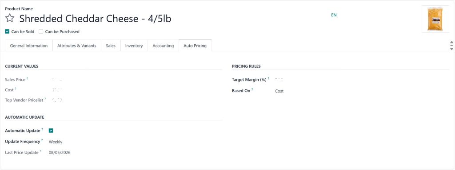
Task: Click the scrollbar down arrow at right edge
Action: (451, 49)
